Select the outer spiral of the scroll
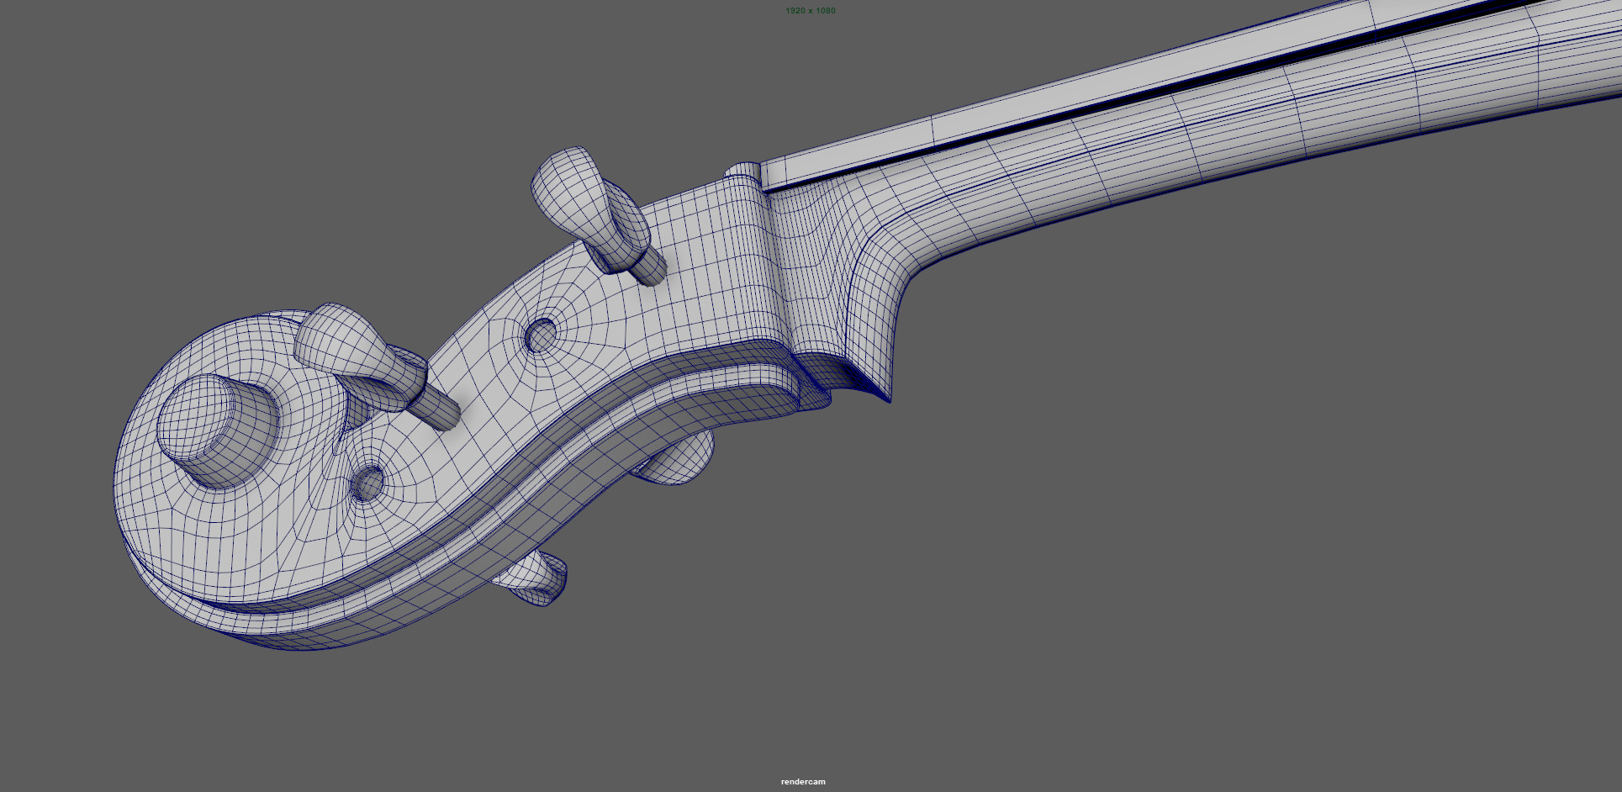Image resolution: width=1622 pixels, height=792 pixels. pyautogui.click(x=168, y=538)
